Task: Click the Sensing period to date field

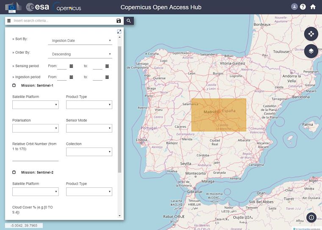Action: [97, 66]
